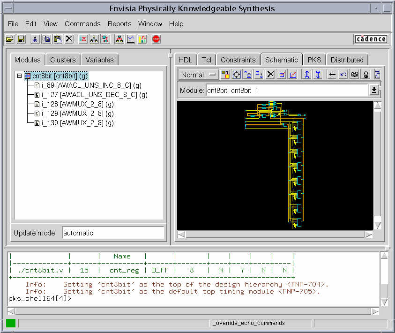Click the line graph icon in main toolbar

pos(131,39)
